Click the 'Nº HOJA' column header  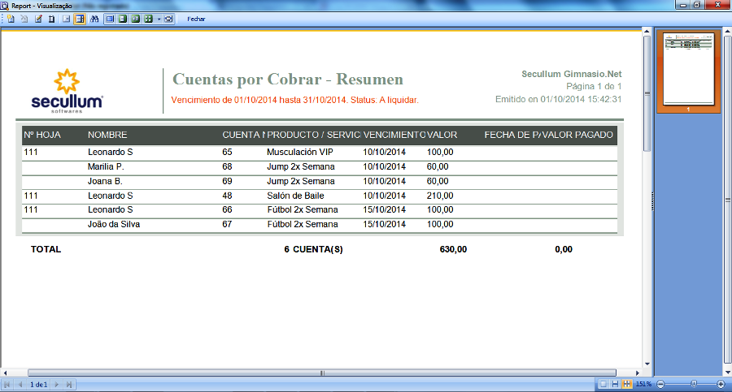pos(42,135)
